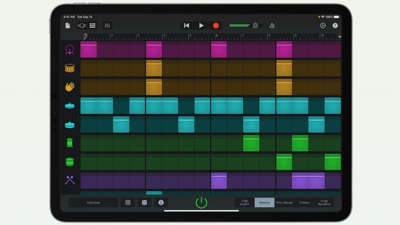Switch to Tracks view icon
Viewport: 400px width, 225px height.
coord(93,26)
